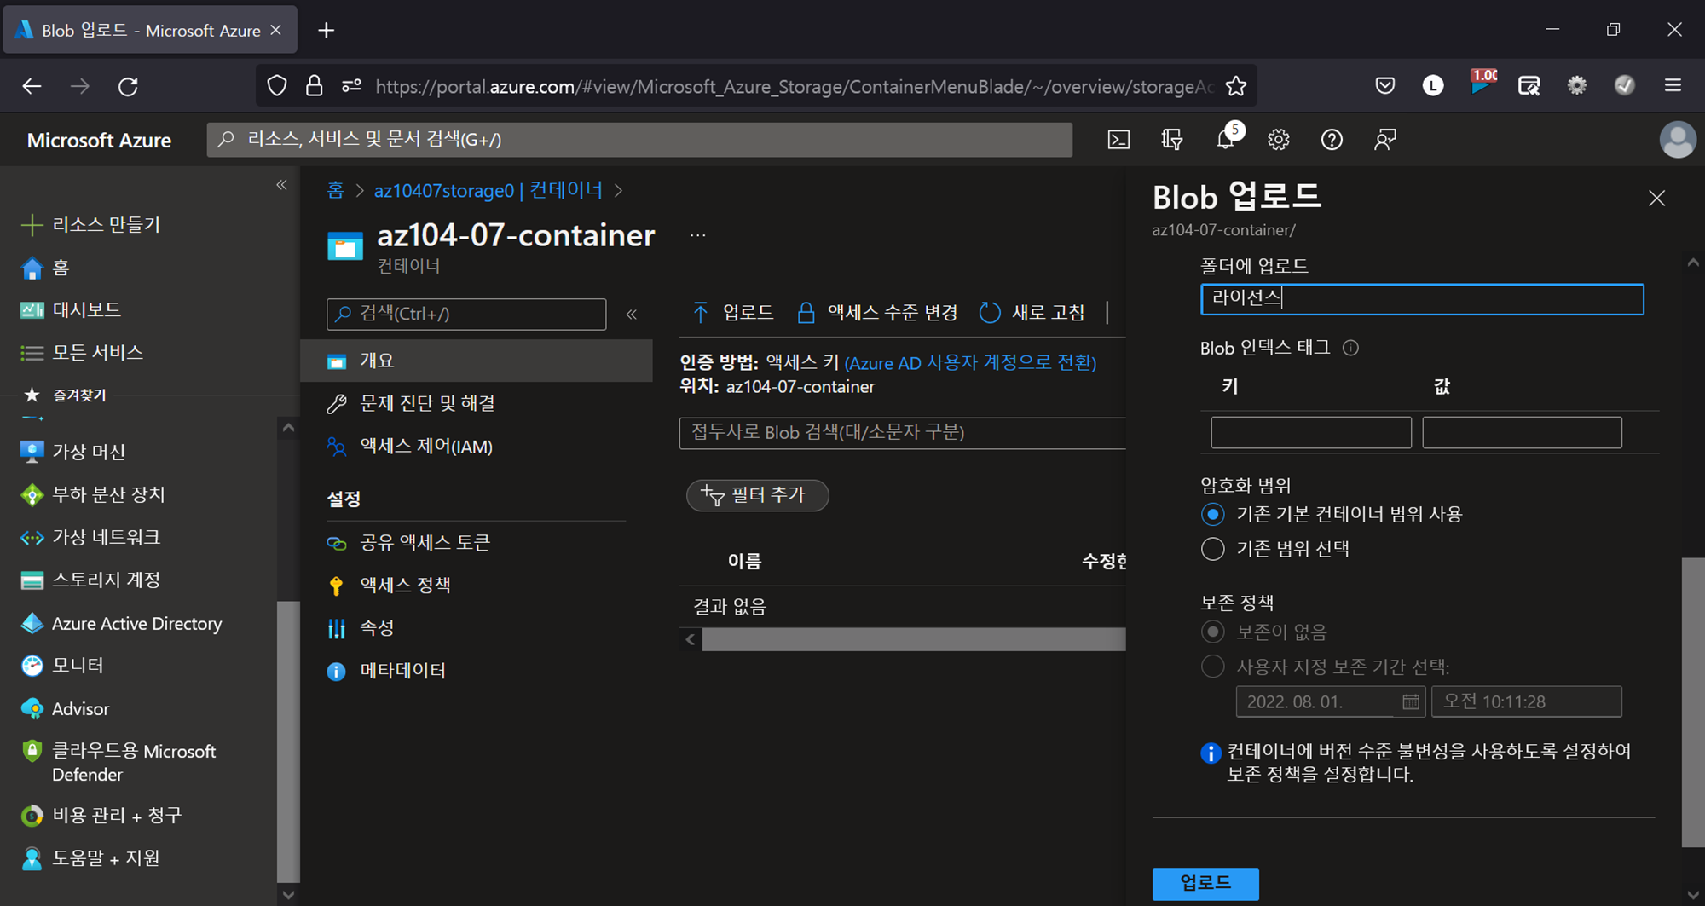Click the upload panel vertical scrollbar
The image size is (1705, 906).
pos(1692,702)
